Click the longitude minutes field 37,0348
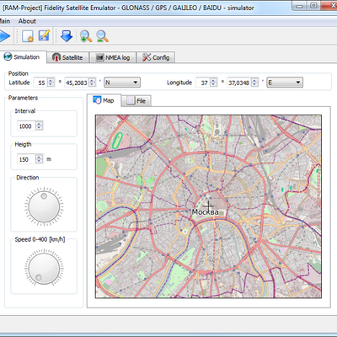This screenshot has width=337, height=337. pos(239,83)
